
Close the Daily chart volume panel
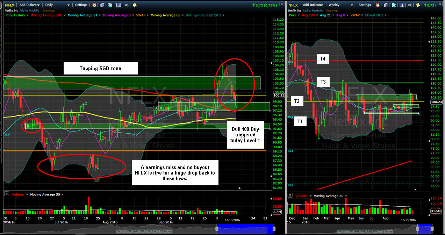click(6, 194)
